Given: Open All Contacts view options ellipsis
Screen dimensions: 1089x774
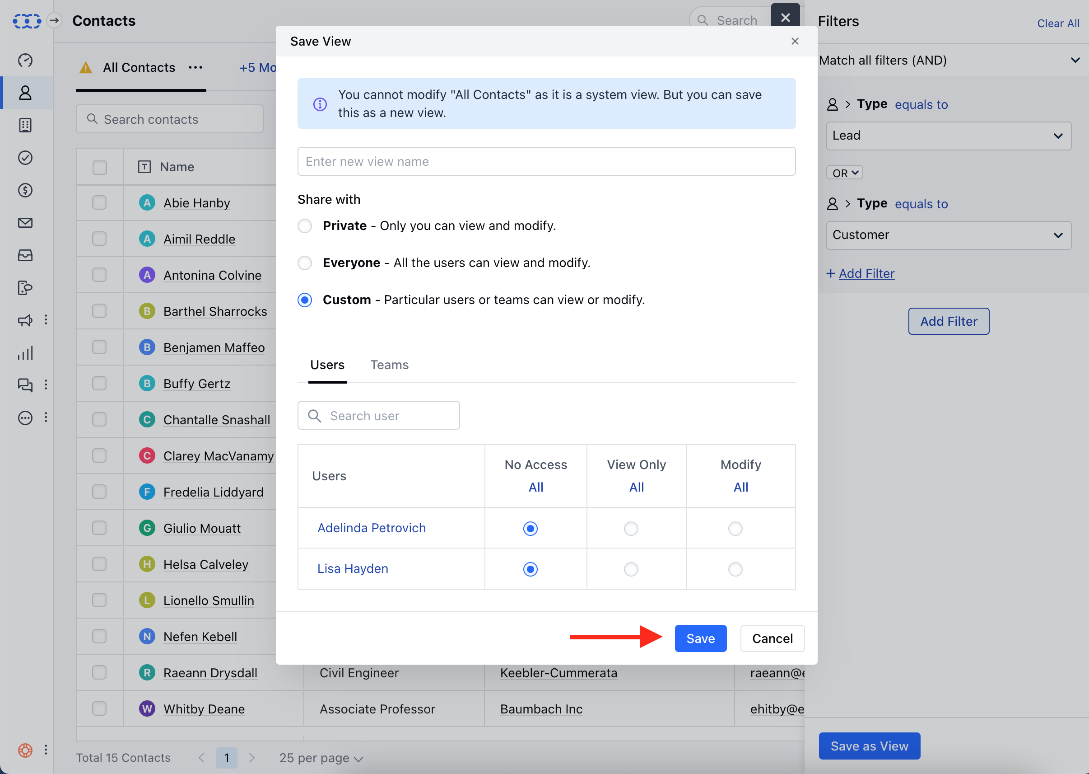Looking at the screenshot, I should click(x=195, y=67).
